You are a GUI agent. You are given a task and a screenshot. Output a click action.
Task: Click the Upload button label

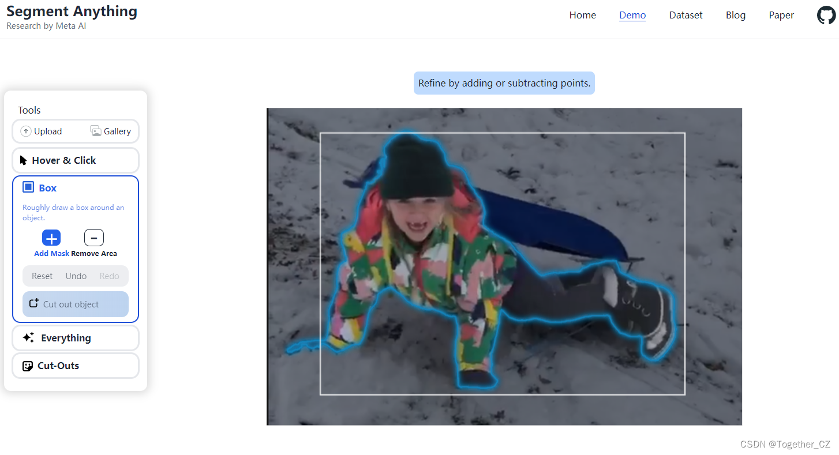[x=48, y=131]
